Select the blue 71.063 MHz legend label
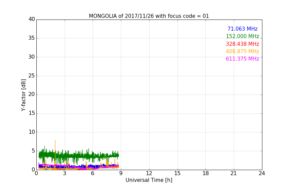This screenshot has height=194, width=291. [243, 29]
